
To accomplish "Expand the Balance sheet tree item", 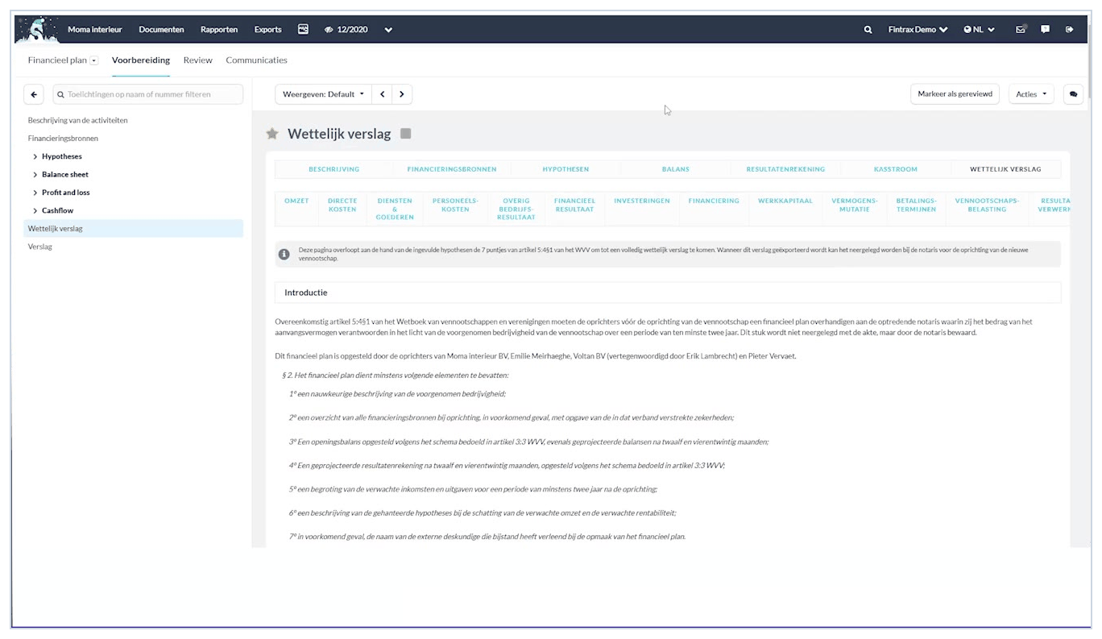I will [x=35, y=175].
